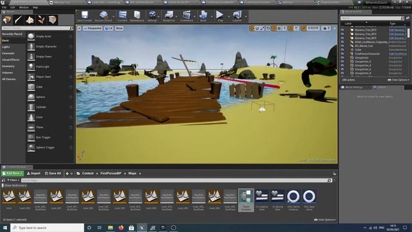Open the Build options dropdown arrow
This screenshot has width=412, height=232.
tap(212, 16)
